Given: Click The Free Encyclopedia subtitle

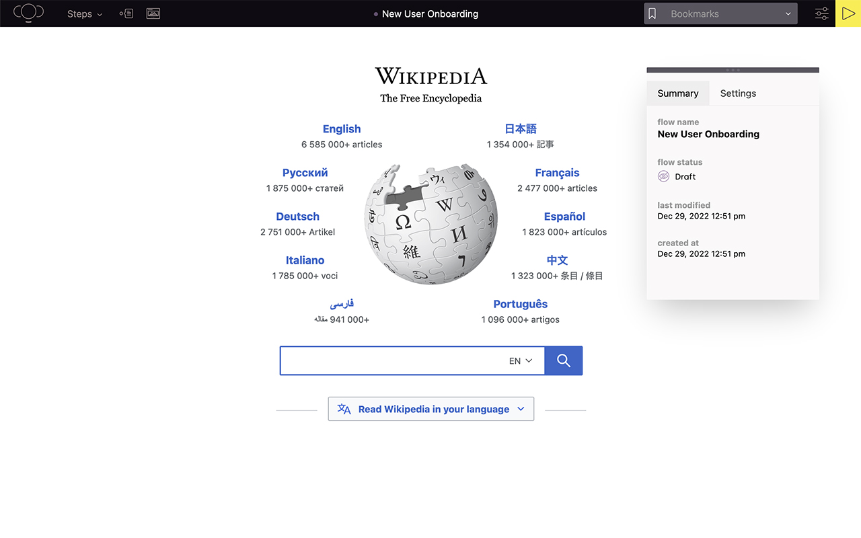Looking at the screenshot, I should pyautogui.click(x=431, y=98).
